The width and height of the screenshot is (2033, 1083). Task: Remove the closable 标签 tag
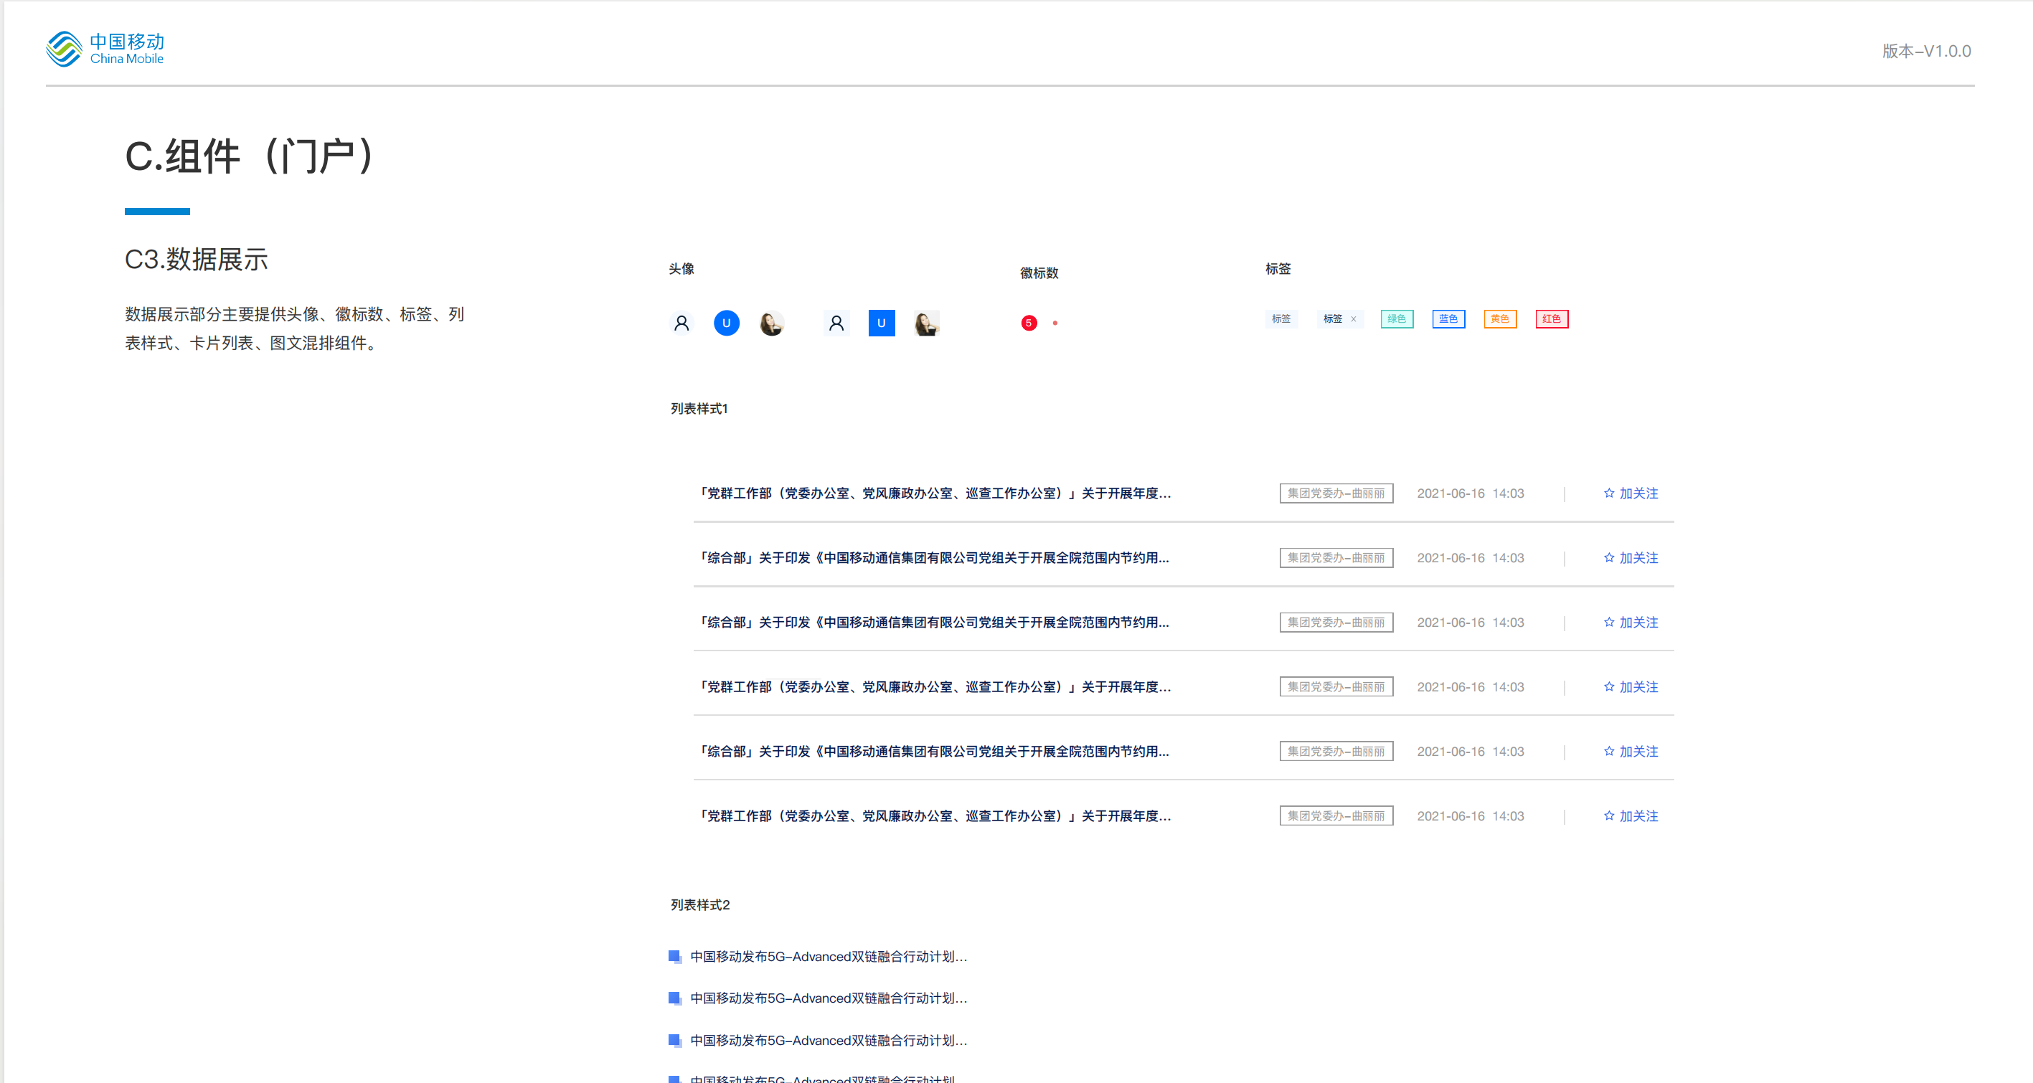[x=1354, y=319]
